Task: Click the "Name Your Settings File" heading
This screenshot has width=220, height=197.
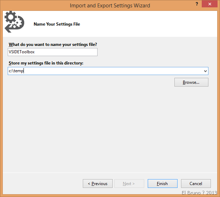Action: pyautogui.click(x=57, y=24)
